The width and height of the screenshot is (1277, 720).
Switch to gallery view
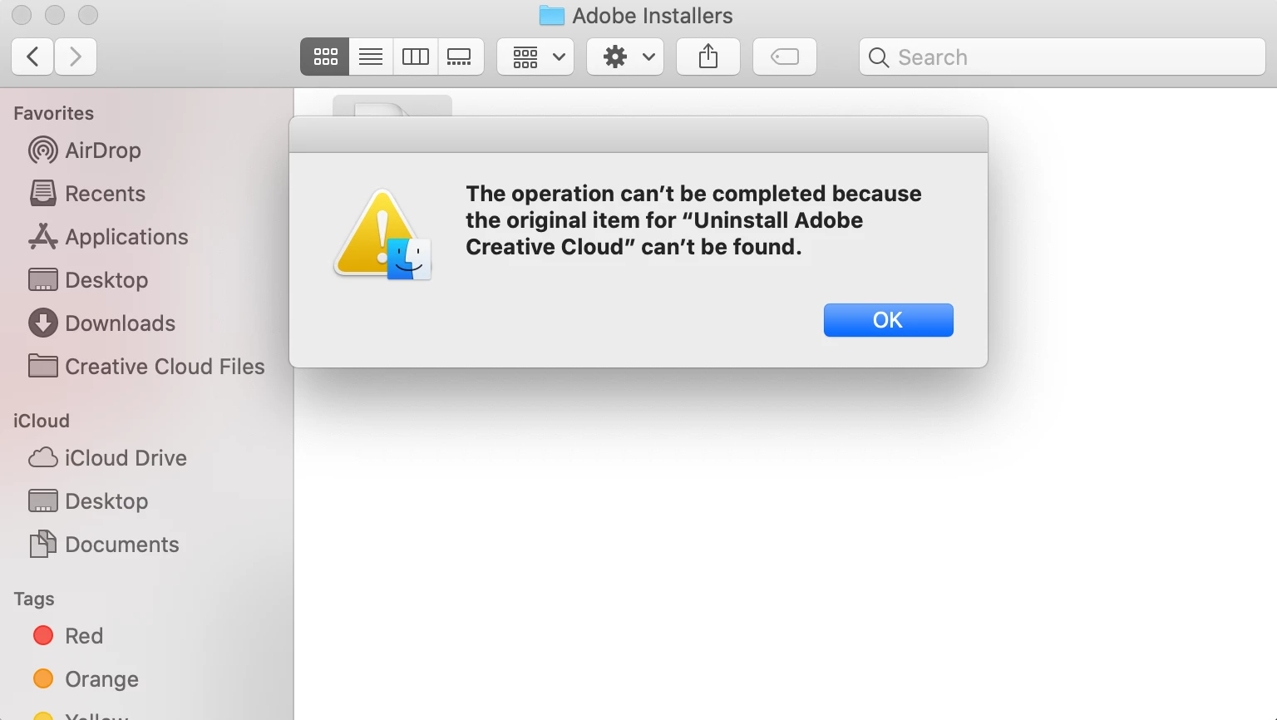[461, 57]
